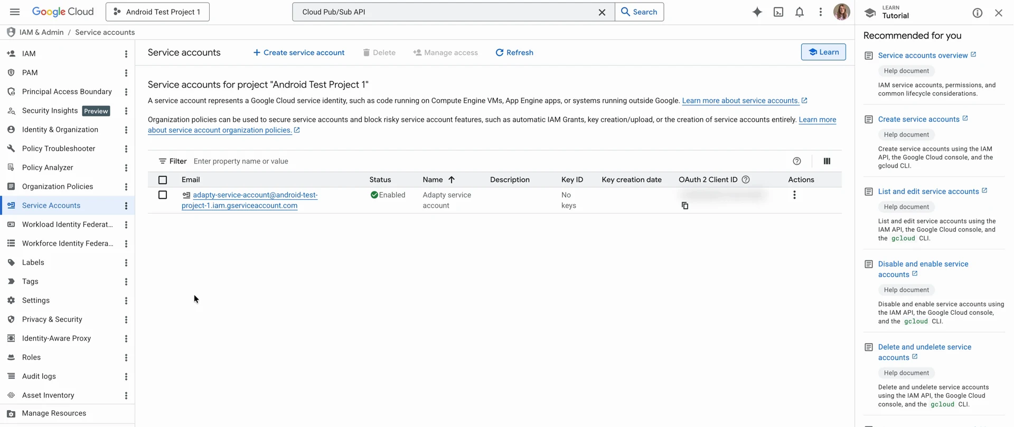1014x427 pixels.
Task: Click the Google Cloud logo
Action: (x=63, y=12)
